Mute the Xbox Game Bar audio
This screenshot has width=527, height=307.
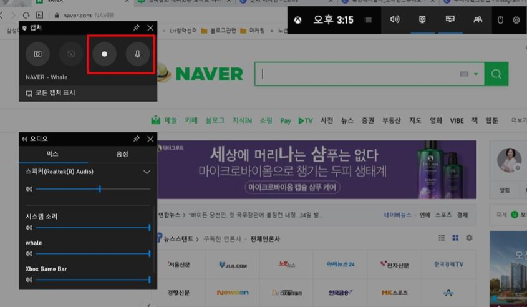tap(29, 280)
